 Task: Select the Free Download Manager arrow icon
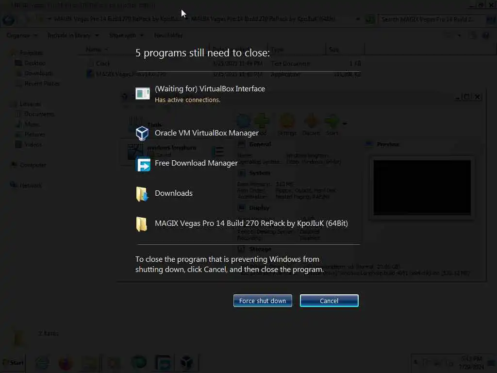coord(143,165)
